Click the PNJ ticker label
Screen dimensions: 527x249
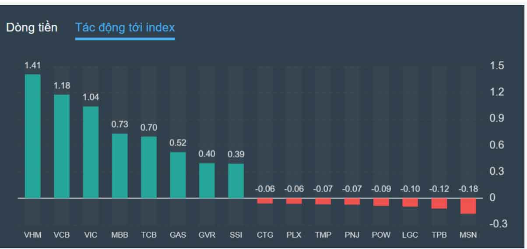coord(352,235)
